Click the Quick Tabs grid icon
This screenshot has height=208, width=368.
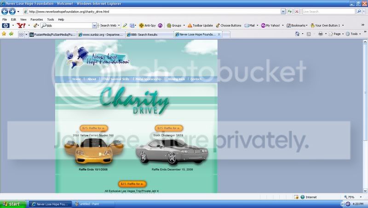pos(21,34)
